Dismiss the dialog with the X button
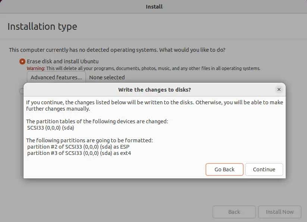307x222 pixels. (x=279, y=89)
